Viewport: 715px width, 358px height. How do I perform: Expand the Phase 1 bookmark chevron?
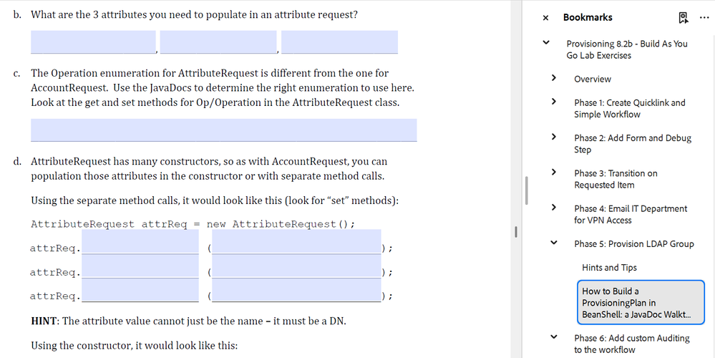(553, 102)
